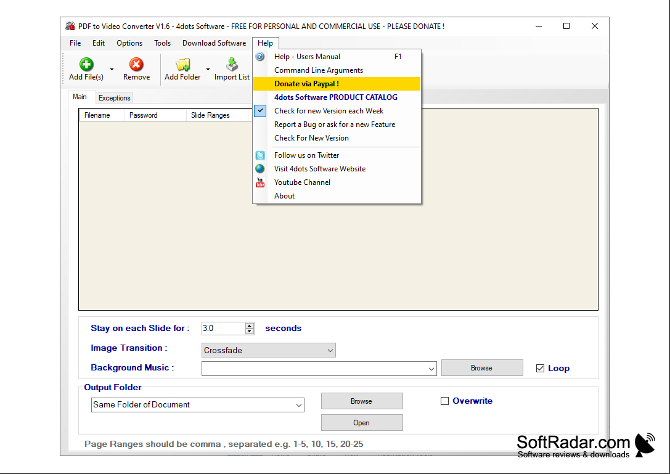Screen dimensions: 670x474
Task: Increase slide duration with up arrow
Action: click(250, 325)
